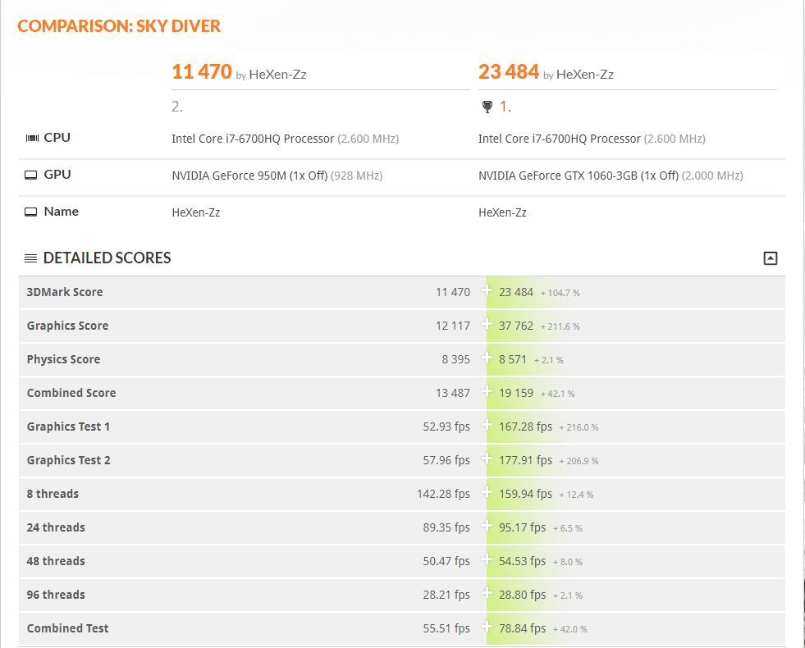Screen dimensions: 805x648
Task: Click the 3DMark Score label
Action: (x=65, y=292)
